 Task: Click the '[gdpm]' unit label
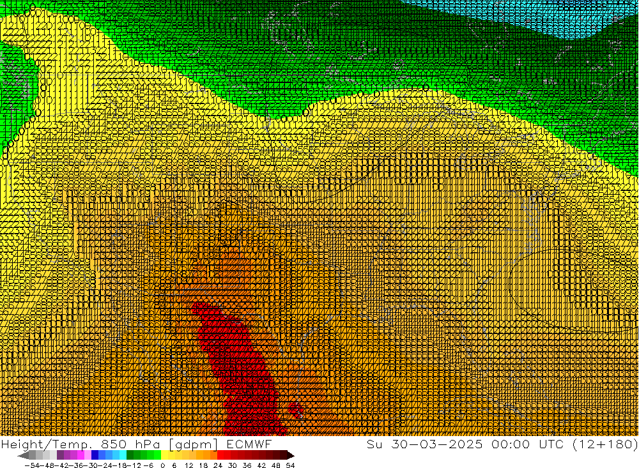point(193,444)
